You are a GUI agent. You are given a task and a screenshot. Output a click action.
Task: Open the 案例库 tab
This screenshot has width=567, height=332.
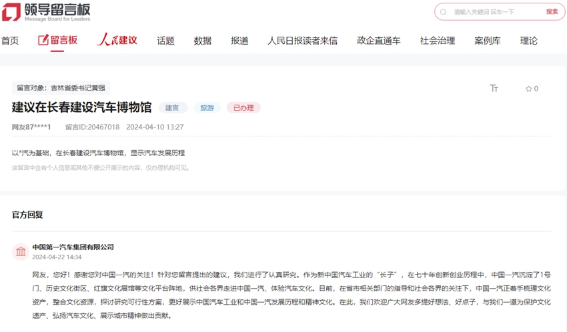tap(487, 41)
